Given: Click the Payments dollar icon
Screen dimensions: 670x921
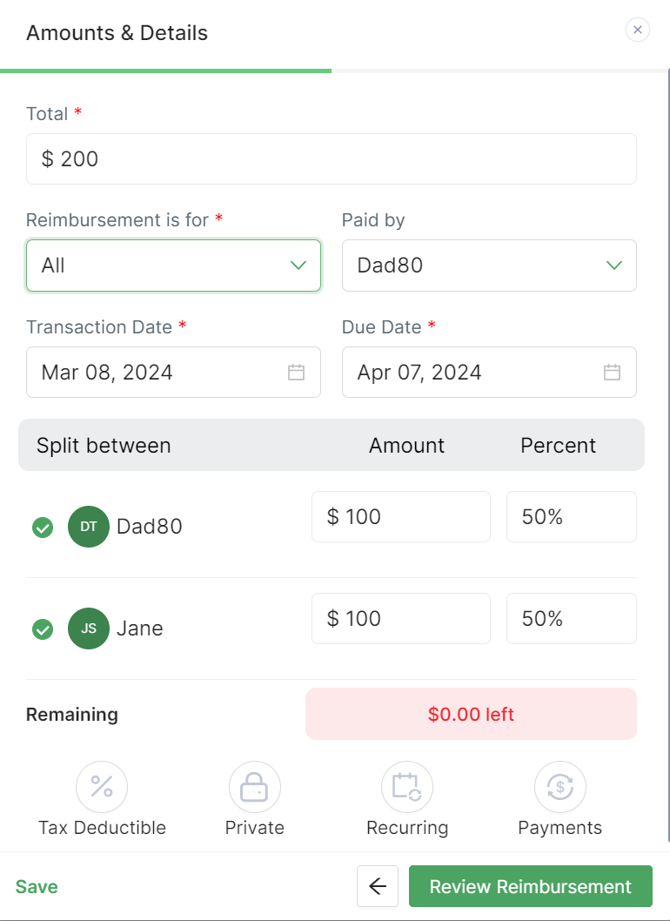Looking at the screenshot, I should (559, 787).
